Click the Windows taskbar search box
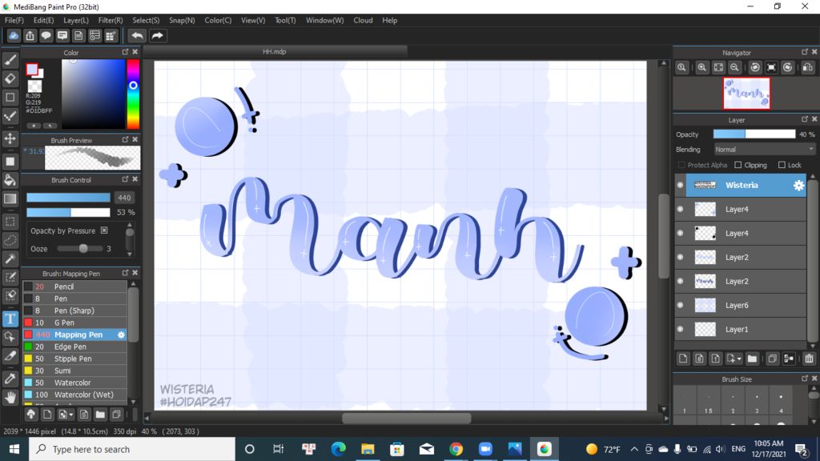 (x=132, y=449)
